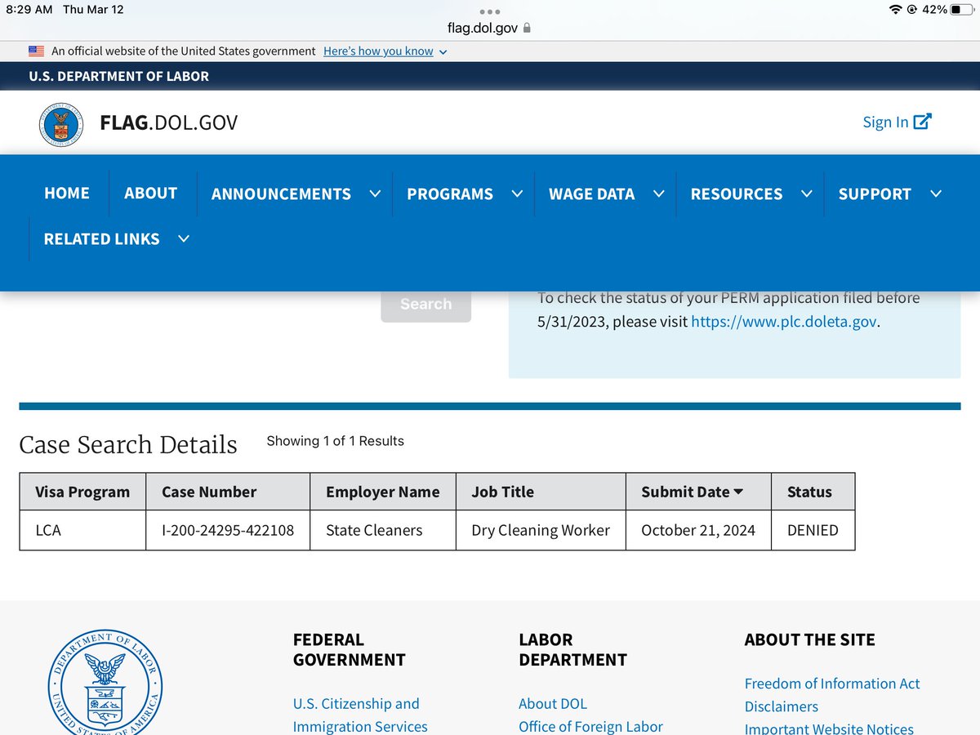Open the Support menu

[x=875, y=194]
